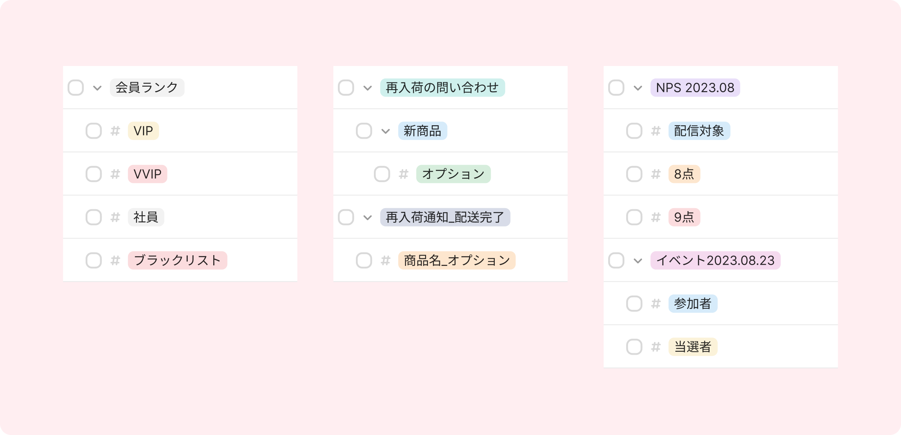Viewport: 901px width, 435px height.
Task: Click hash icon beside ブラックリスト tag
Action: [x=115, y=260]
